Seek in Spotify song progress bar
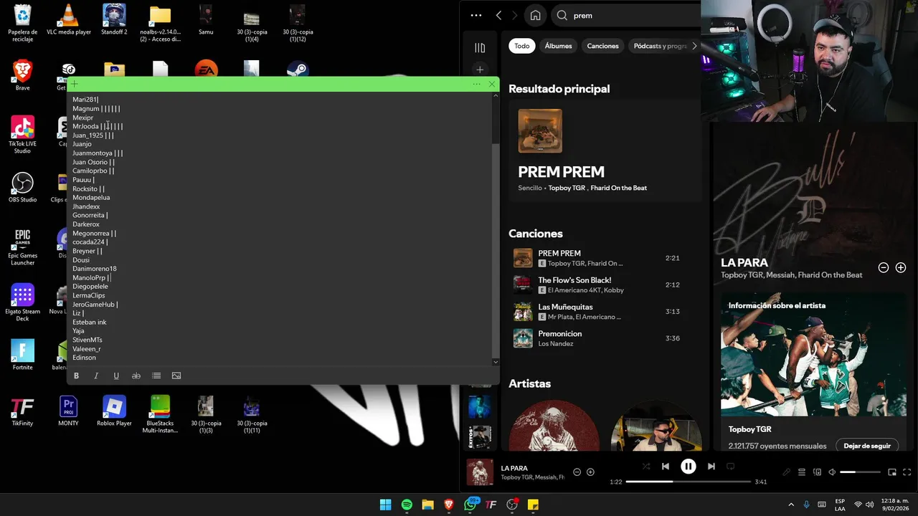The width and height of the screenshot is (918, 516). [688, 482]
